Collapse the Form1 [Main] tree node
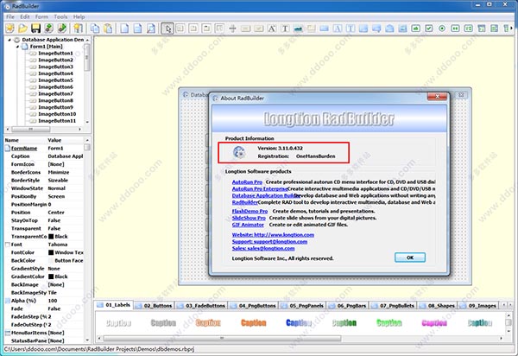Viewport: 518px width, 356px height. tap(17, 47)
